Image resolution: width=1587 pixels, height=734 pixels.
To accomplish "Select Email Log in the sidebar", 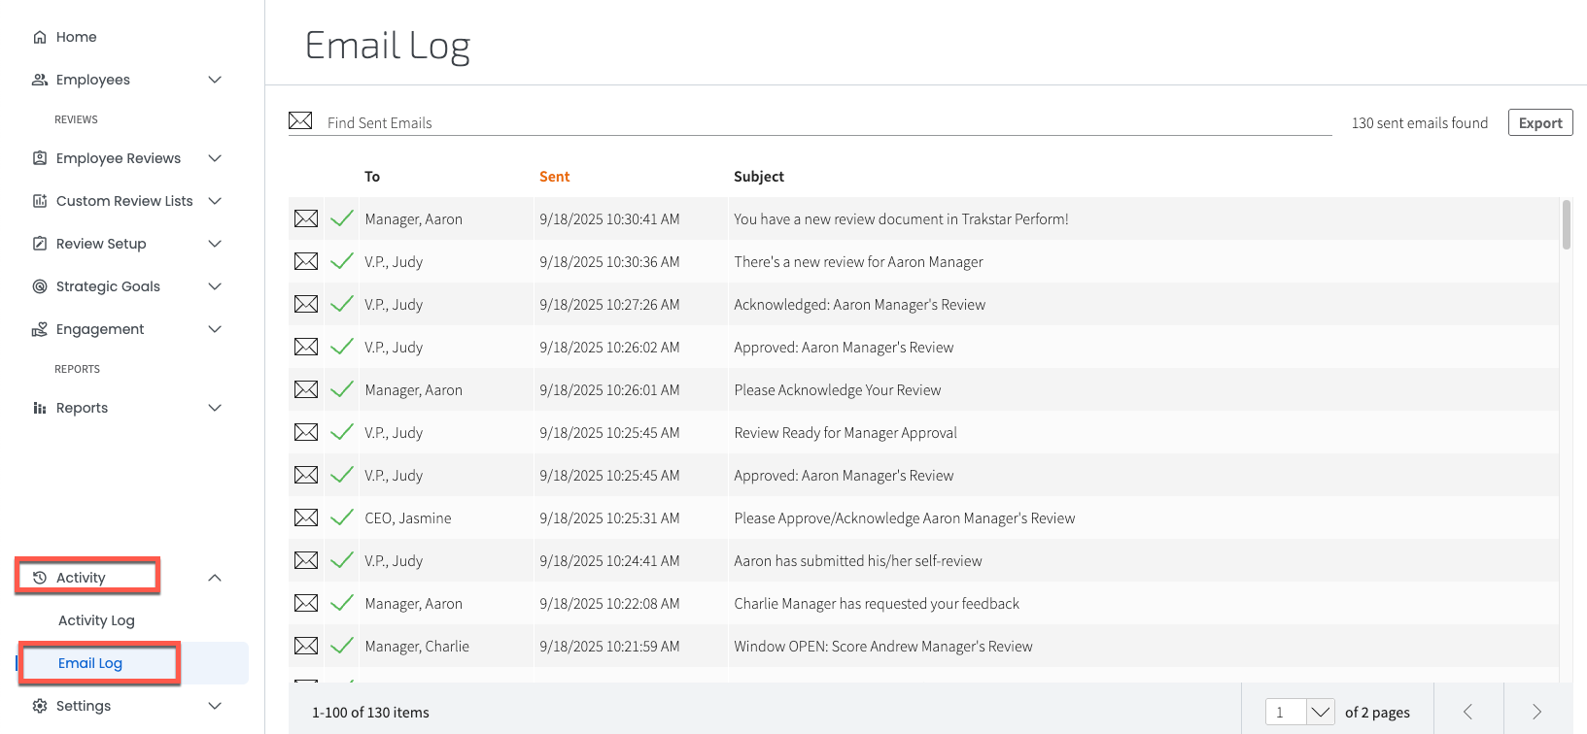I will (90, 663).
